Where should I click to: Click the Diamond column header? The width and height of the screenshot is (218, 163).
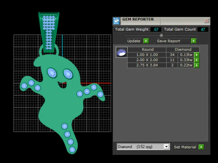(183, 49)
